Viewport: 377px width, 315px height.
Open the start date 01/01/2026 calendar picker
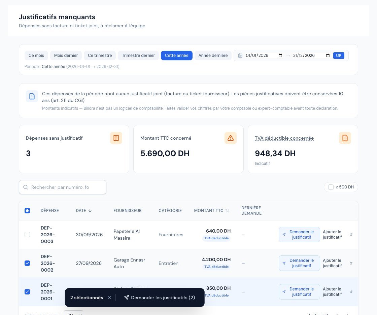click(x=280, y=56)
